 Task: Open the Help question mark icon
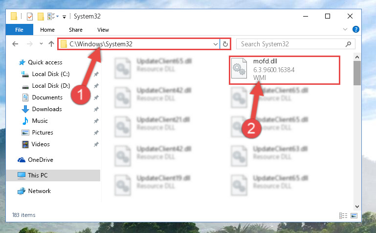[x=356, y=29]
